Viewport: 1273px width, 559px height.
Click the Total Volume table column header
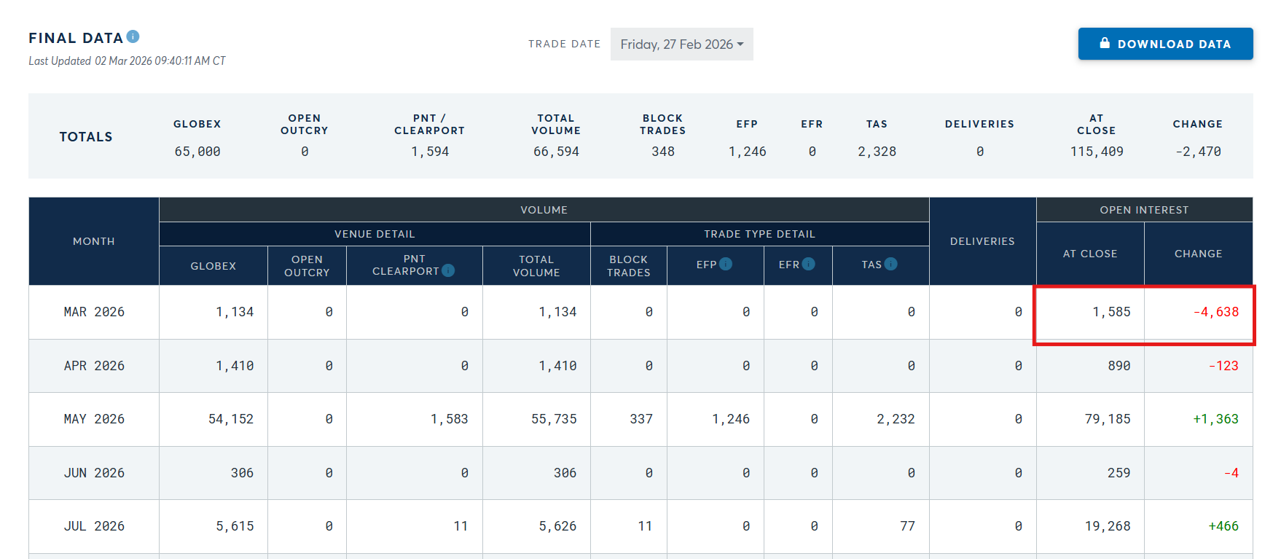pos(536,266)
